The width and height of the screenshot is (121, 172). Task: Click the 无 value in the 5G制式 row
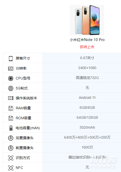pyautogui.click(x=87, y=88)
